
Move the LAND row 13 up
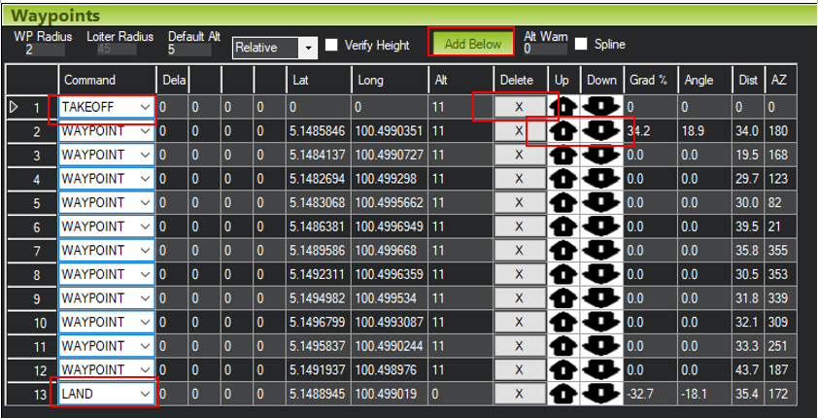tap(563, 394)
